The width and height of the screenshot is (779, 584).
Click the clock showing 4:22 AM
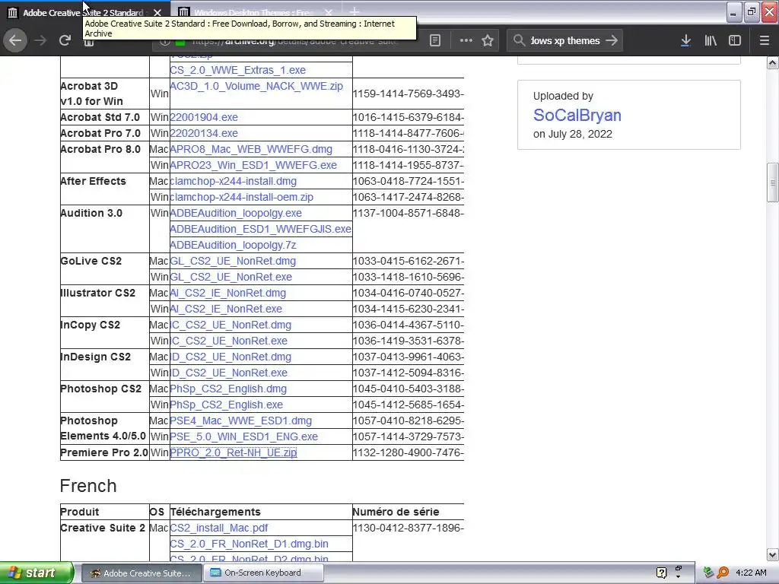[x=751, y=573]
